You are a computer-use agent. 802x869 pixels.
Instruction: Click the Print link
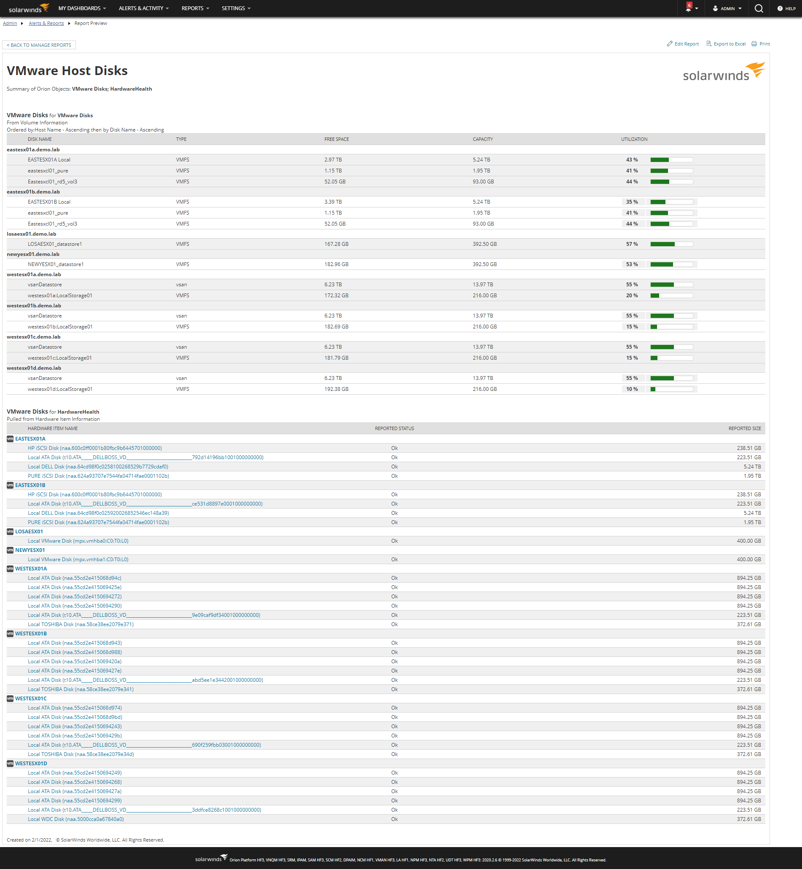[764, 44]
